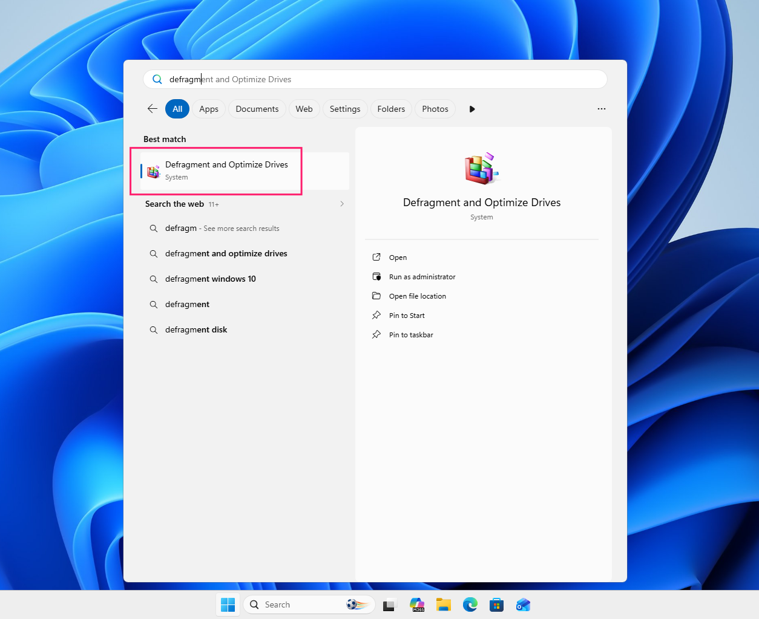
Task: Open Task View from the taskbar
Action: pyautogui.click(x=390, y=604)
